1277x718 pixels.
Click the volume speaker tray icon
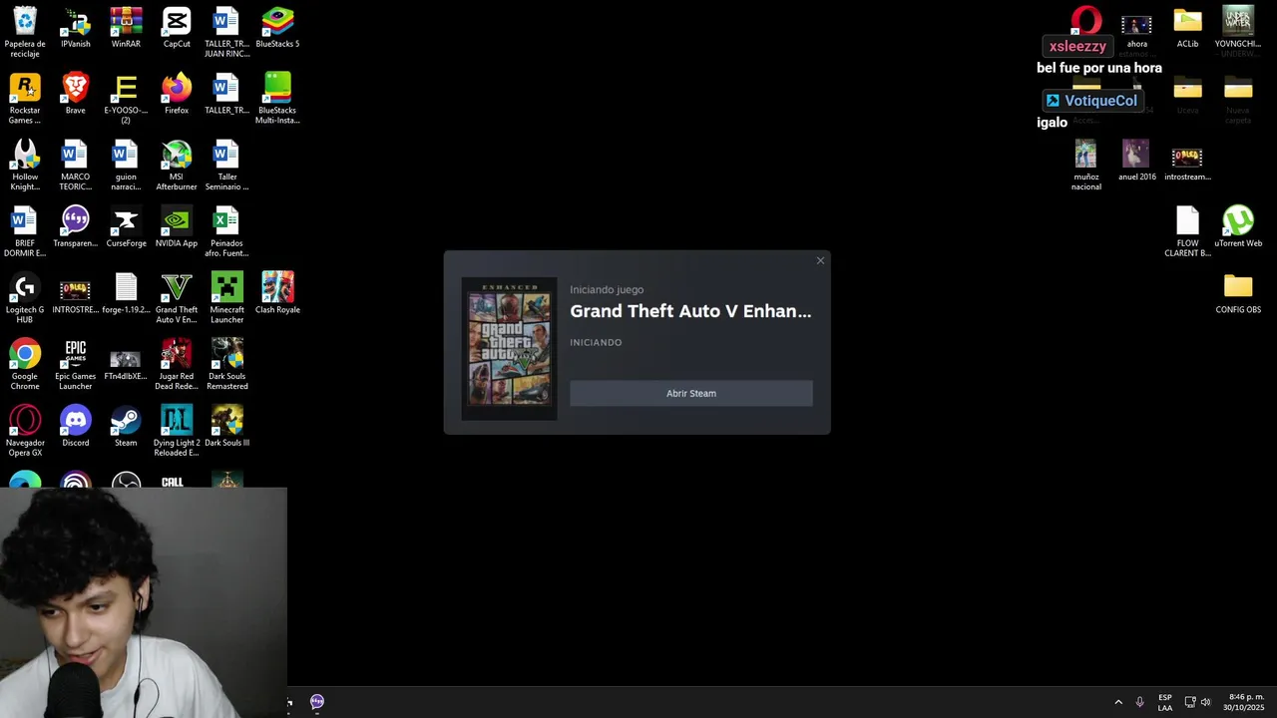click(1205, 702)
